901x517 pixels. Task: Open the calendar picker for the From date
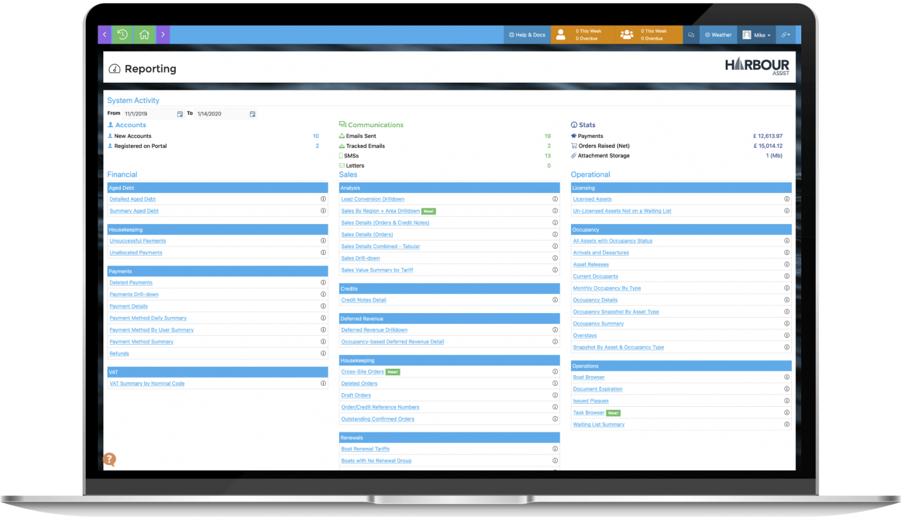tap(180, 113)
